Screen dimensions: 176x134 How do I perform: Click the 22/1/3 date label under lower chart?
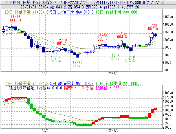click(x=113, y=130)
